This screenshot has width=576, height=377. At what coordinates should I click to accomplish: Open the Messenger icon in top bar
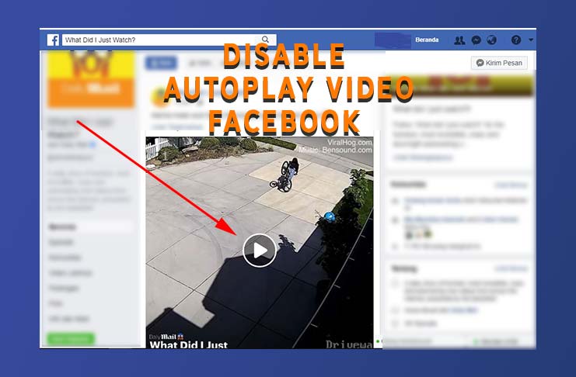pos(476,40)
